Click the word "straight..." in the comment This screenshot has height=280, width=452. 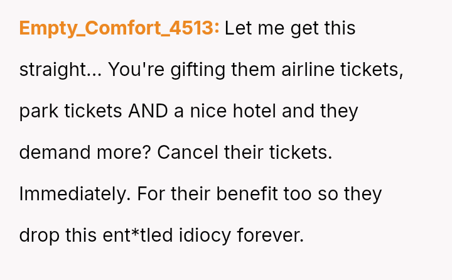(x=60, y=70)
